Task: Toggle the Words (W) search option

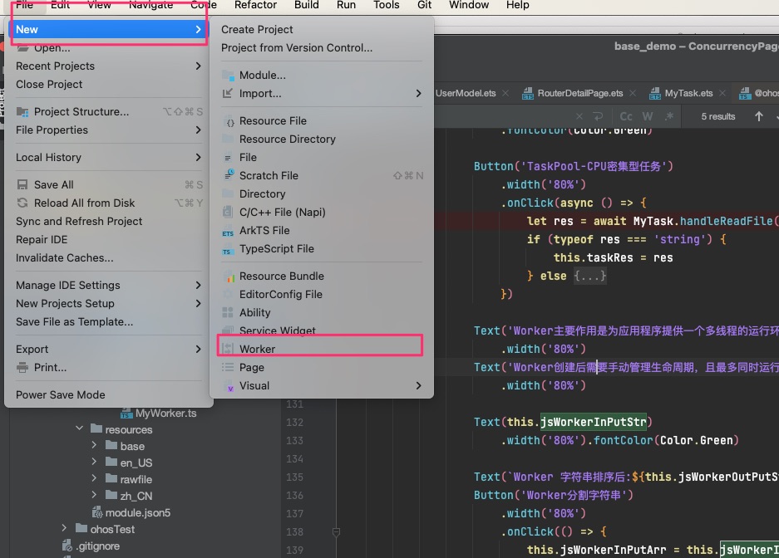Action: click(647, 117)
